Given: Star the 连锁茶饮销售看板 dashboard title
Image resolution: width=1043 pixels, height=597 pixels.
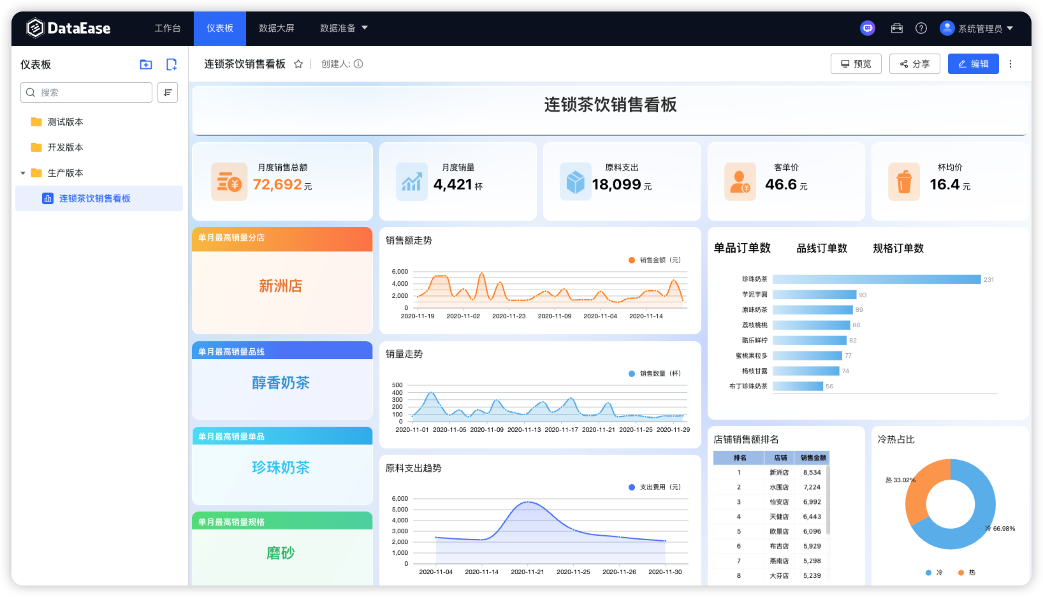Looking at the screenshot, I should click(x=298, y=64).
